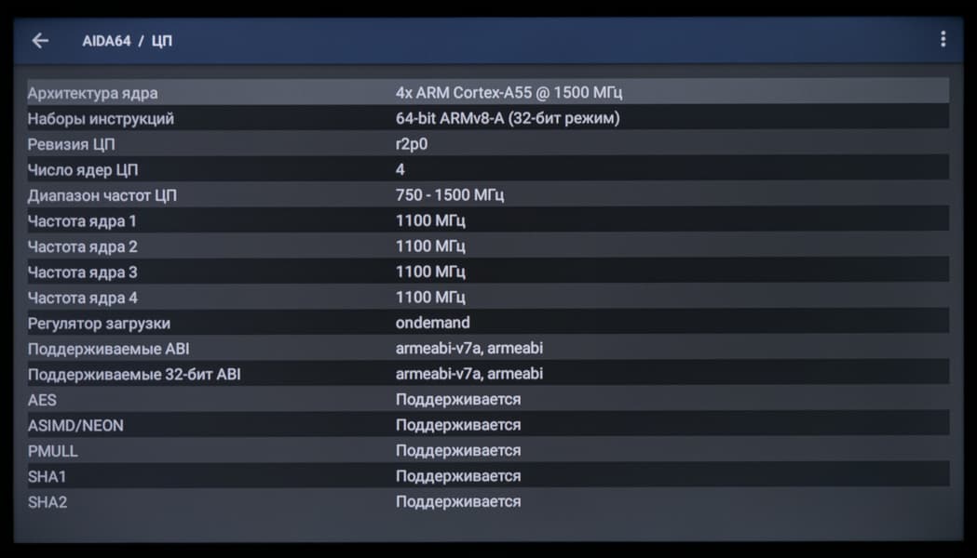Select the Диапазон частот ЦП row

click(488, 195)
